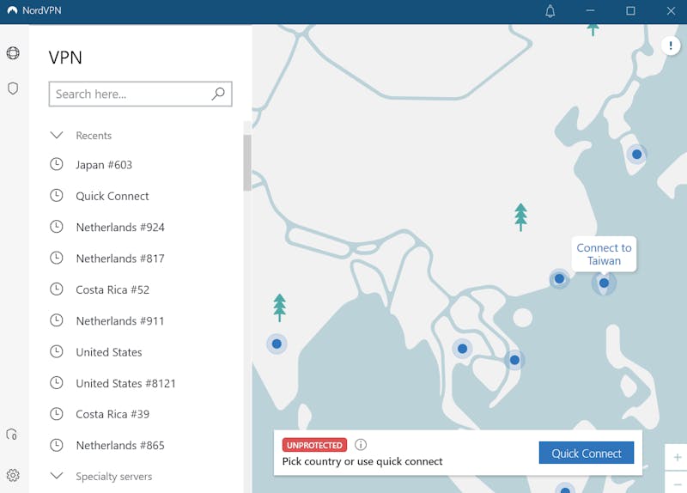Select Netherlands #911 from recents
This screenshot has width=687, height=493.
click(120, 320)
